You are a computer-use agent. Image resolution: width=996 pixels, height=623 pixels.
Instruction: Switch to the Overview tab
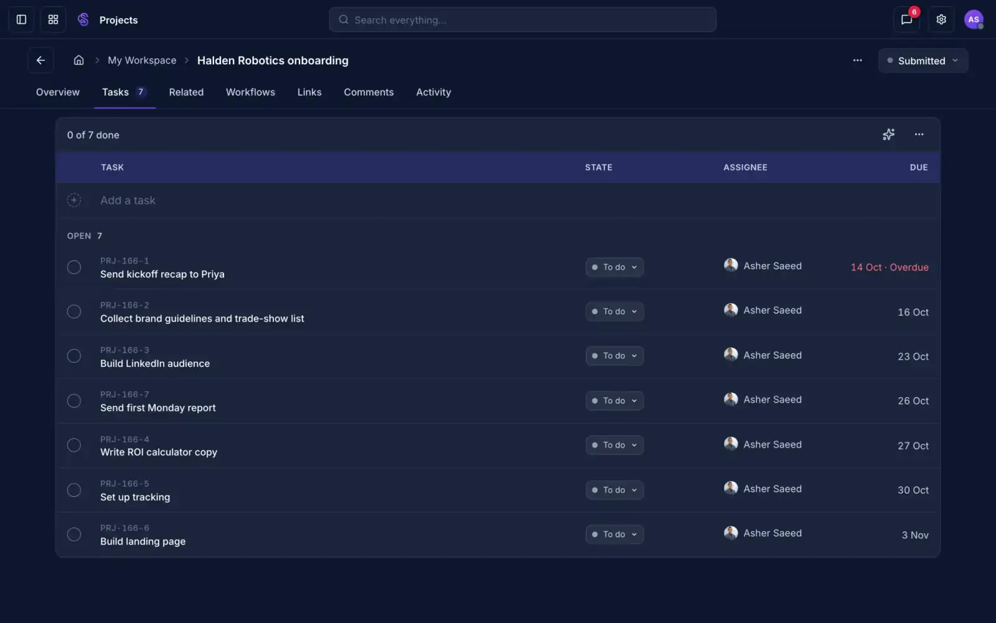(58, 92)
